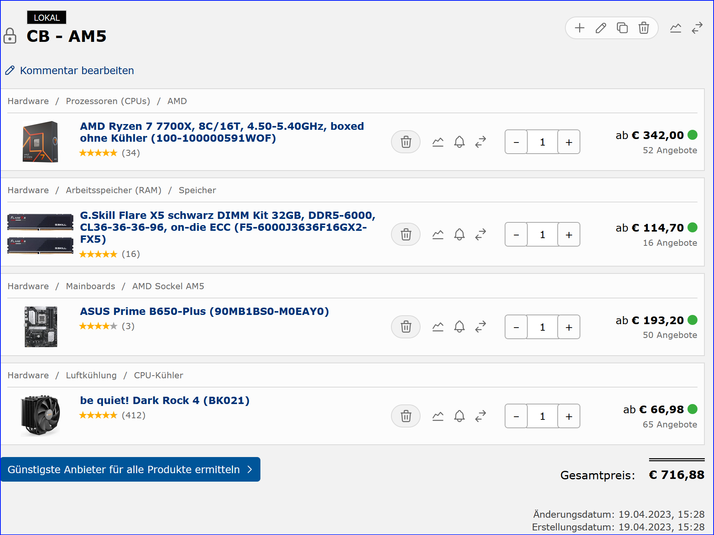Click Günstigste Anbieter für alle Produkte ermitteln
The width and height of the screenshot is (714, 535).
click(130, 469)
